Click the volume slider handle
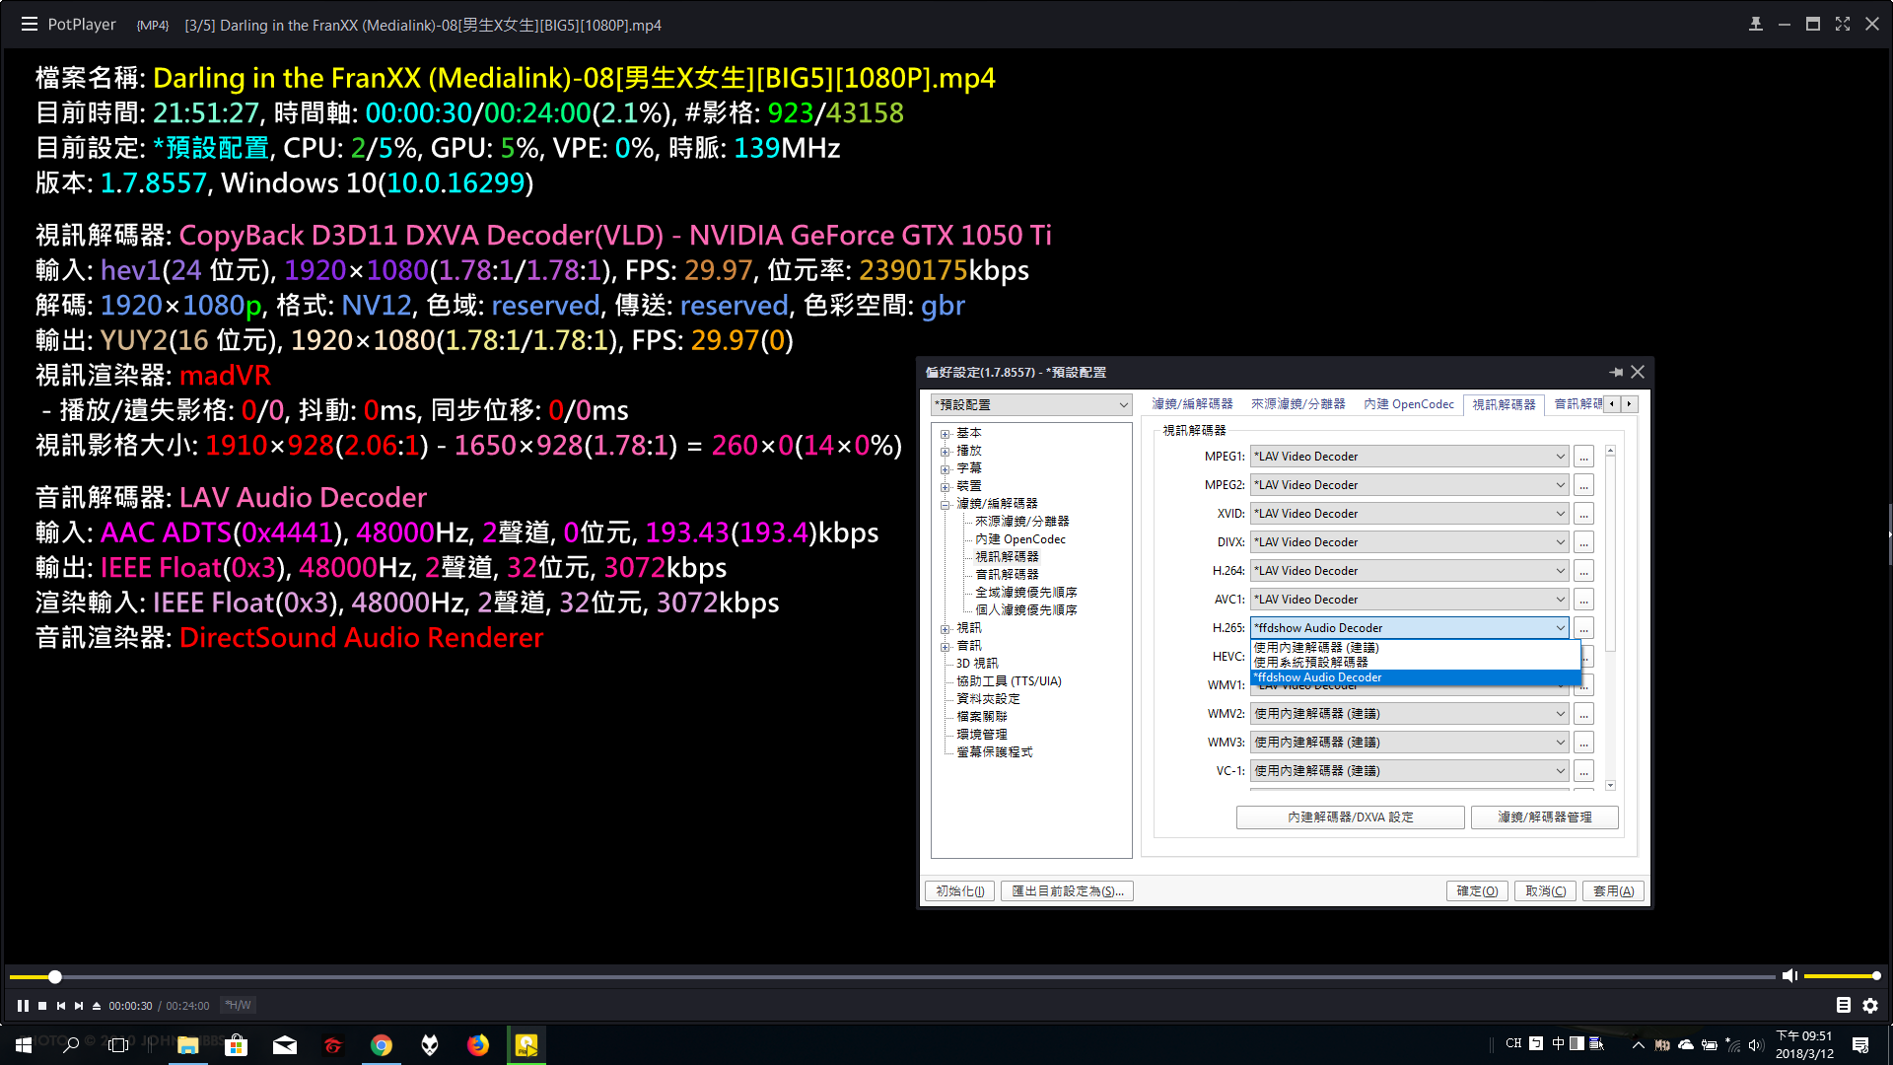The image size is (1893, 1065). (x=1876, y=975)
